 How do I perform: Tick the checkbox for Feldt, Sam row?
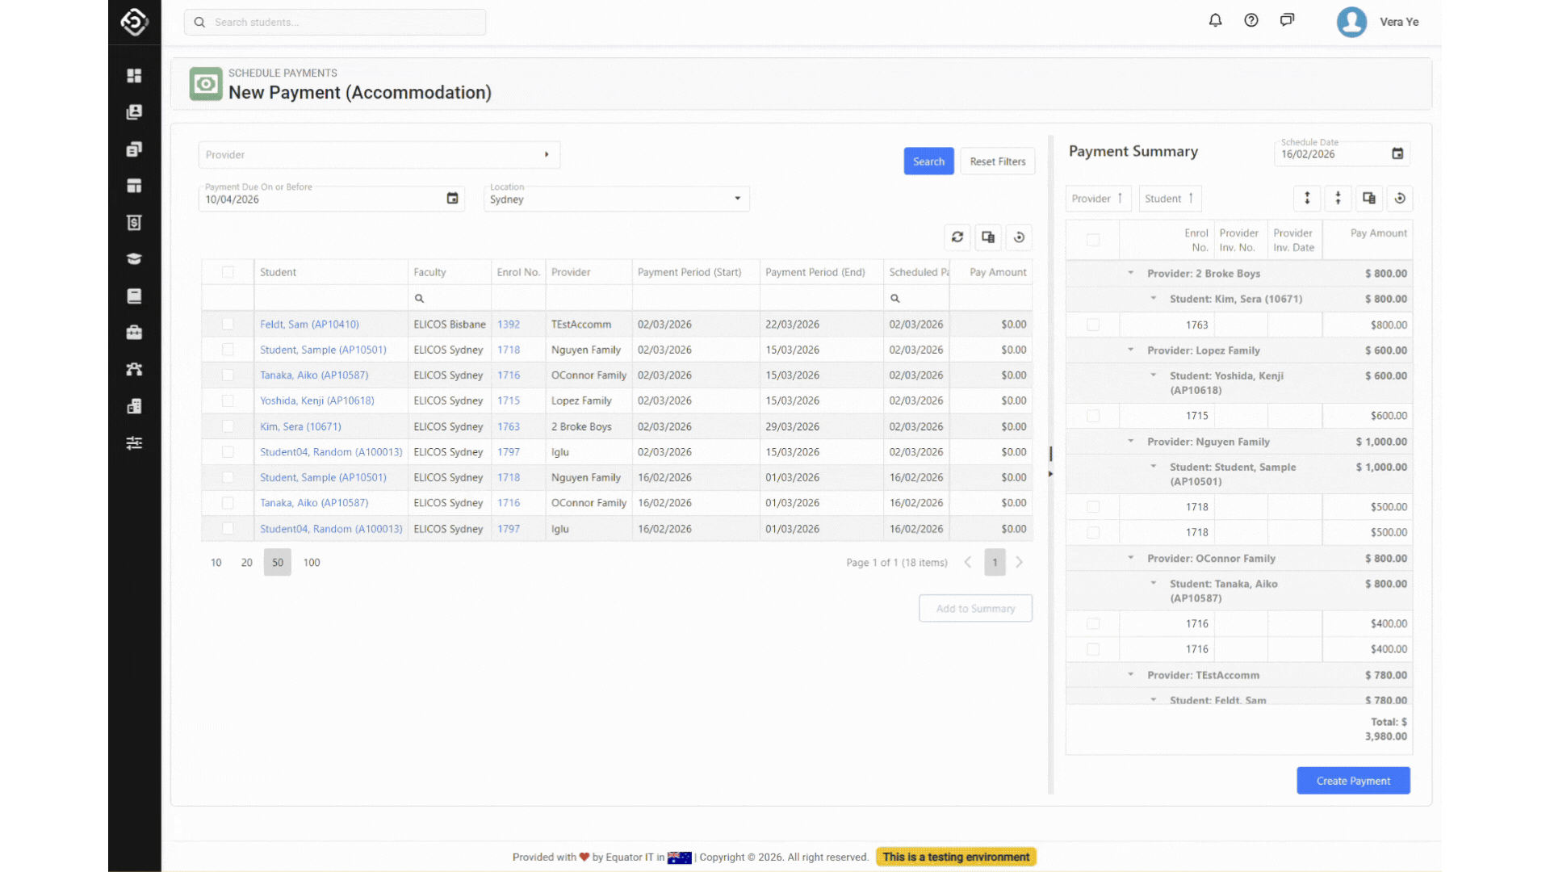pos(228,325)
